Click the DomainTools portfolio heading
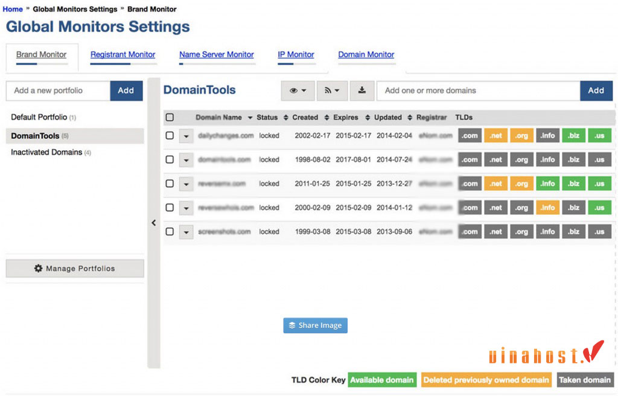 [199, 90]
